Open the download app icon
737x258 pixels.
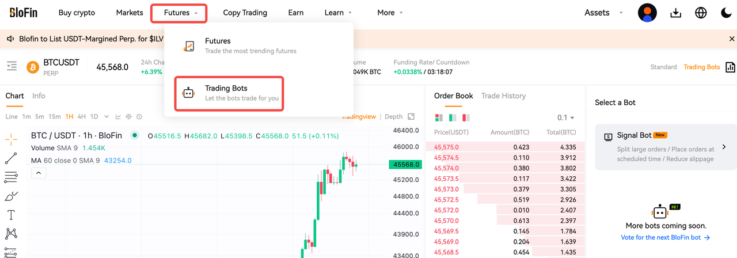tap(676, 13)
